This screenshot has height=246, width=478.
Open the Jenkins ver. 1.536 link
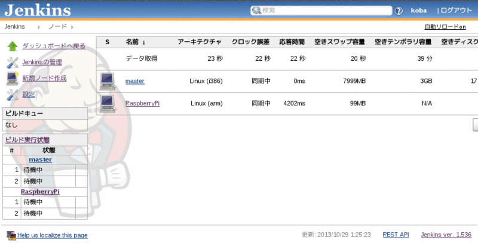[x=446, y=235]
